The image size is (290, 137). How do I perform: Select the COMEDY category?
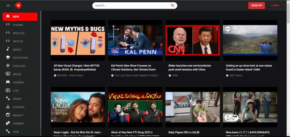(x=20, y=123)
